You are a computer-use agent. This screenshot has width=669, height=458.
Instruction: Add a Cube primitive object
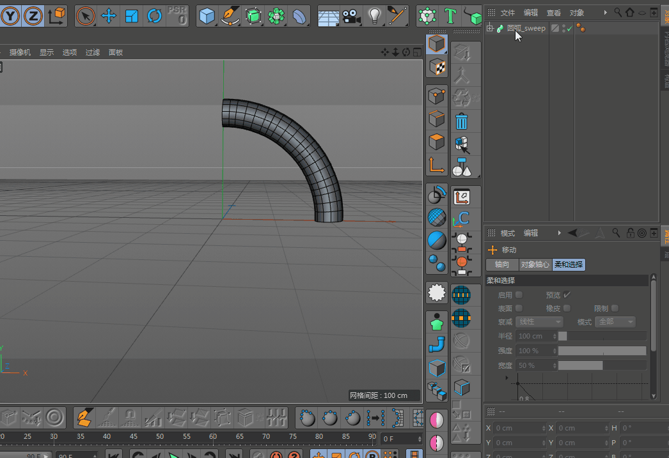[x=207, y=16]
